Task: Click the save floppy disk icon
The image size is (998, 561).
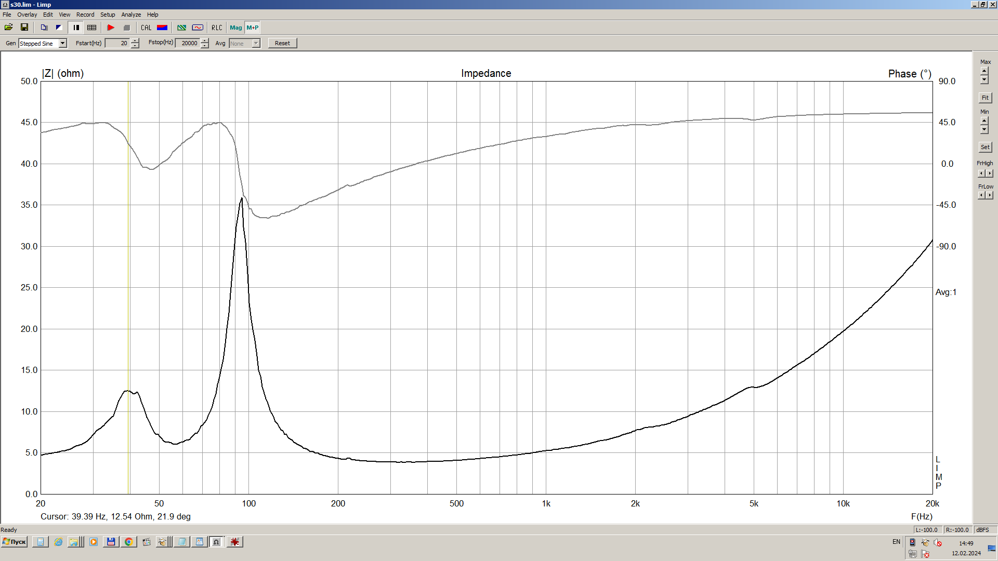Action: coord(24,28)
